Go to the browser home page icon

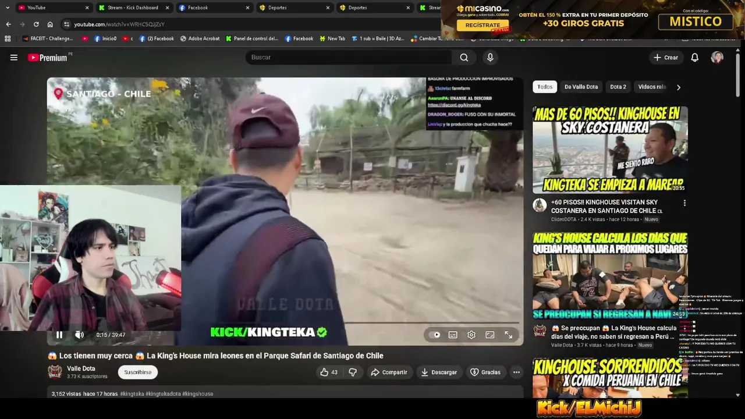50,24
